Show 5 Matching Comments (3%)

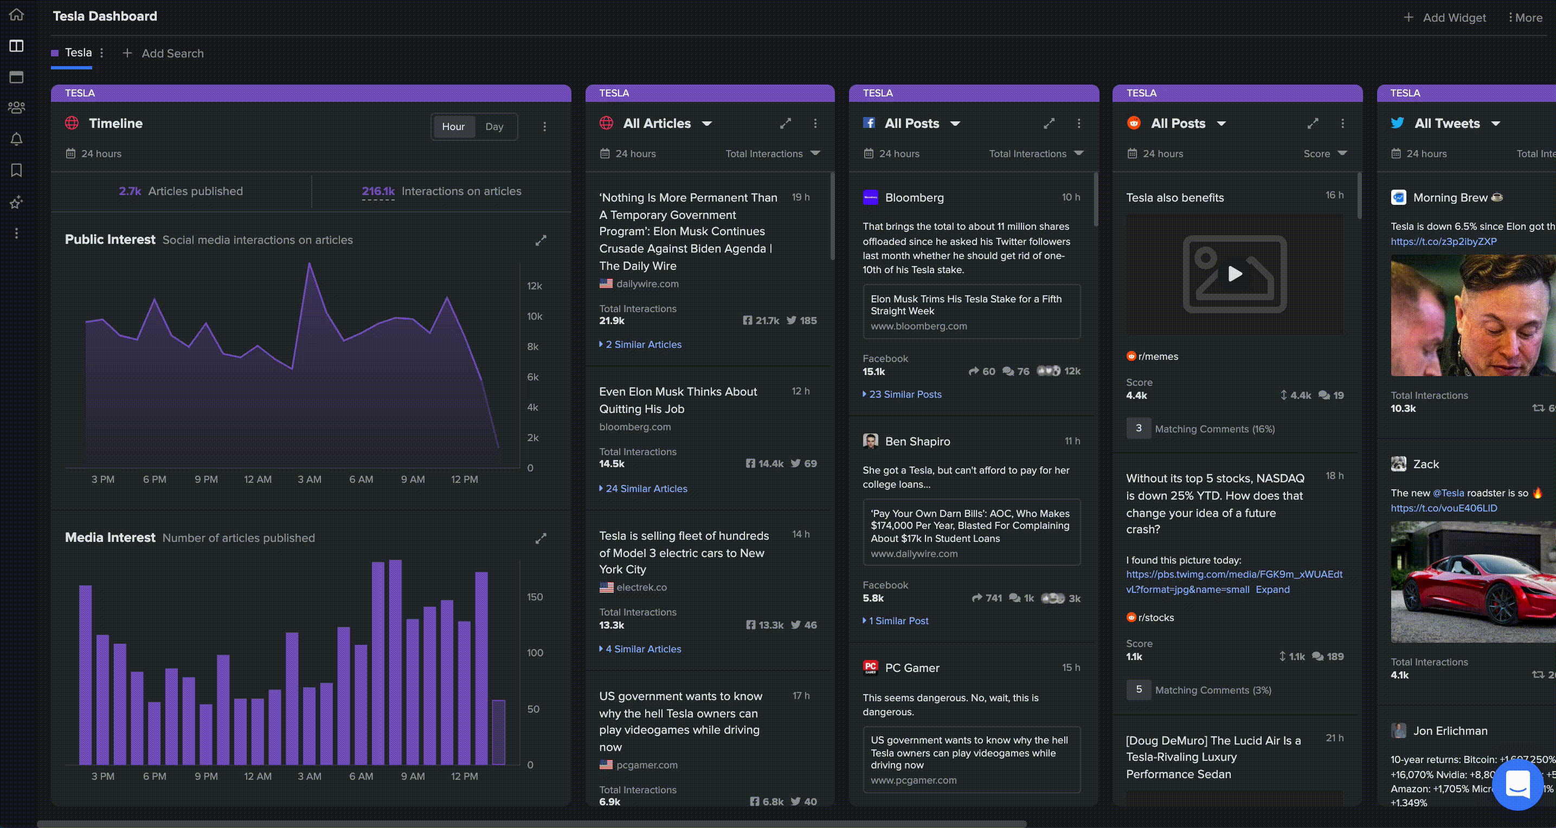(x=1199, y=690)
